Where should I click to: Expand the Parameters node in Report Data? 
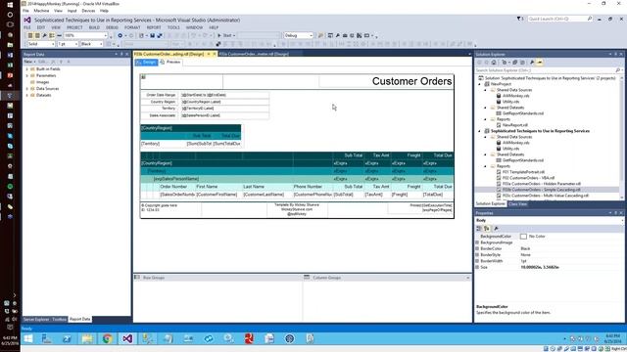(27, 75)
